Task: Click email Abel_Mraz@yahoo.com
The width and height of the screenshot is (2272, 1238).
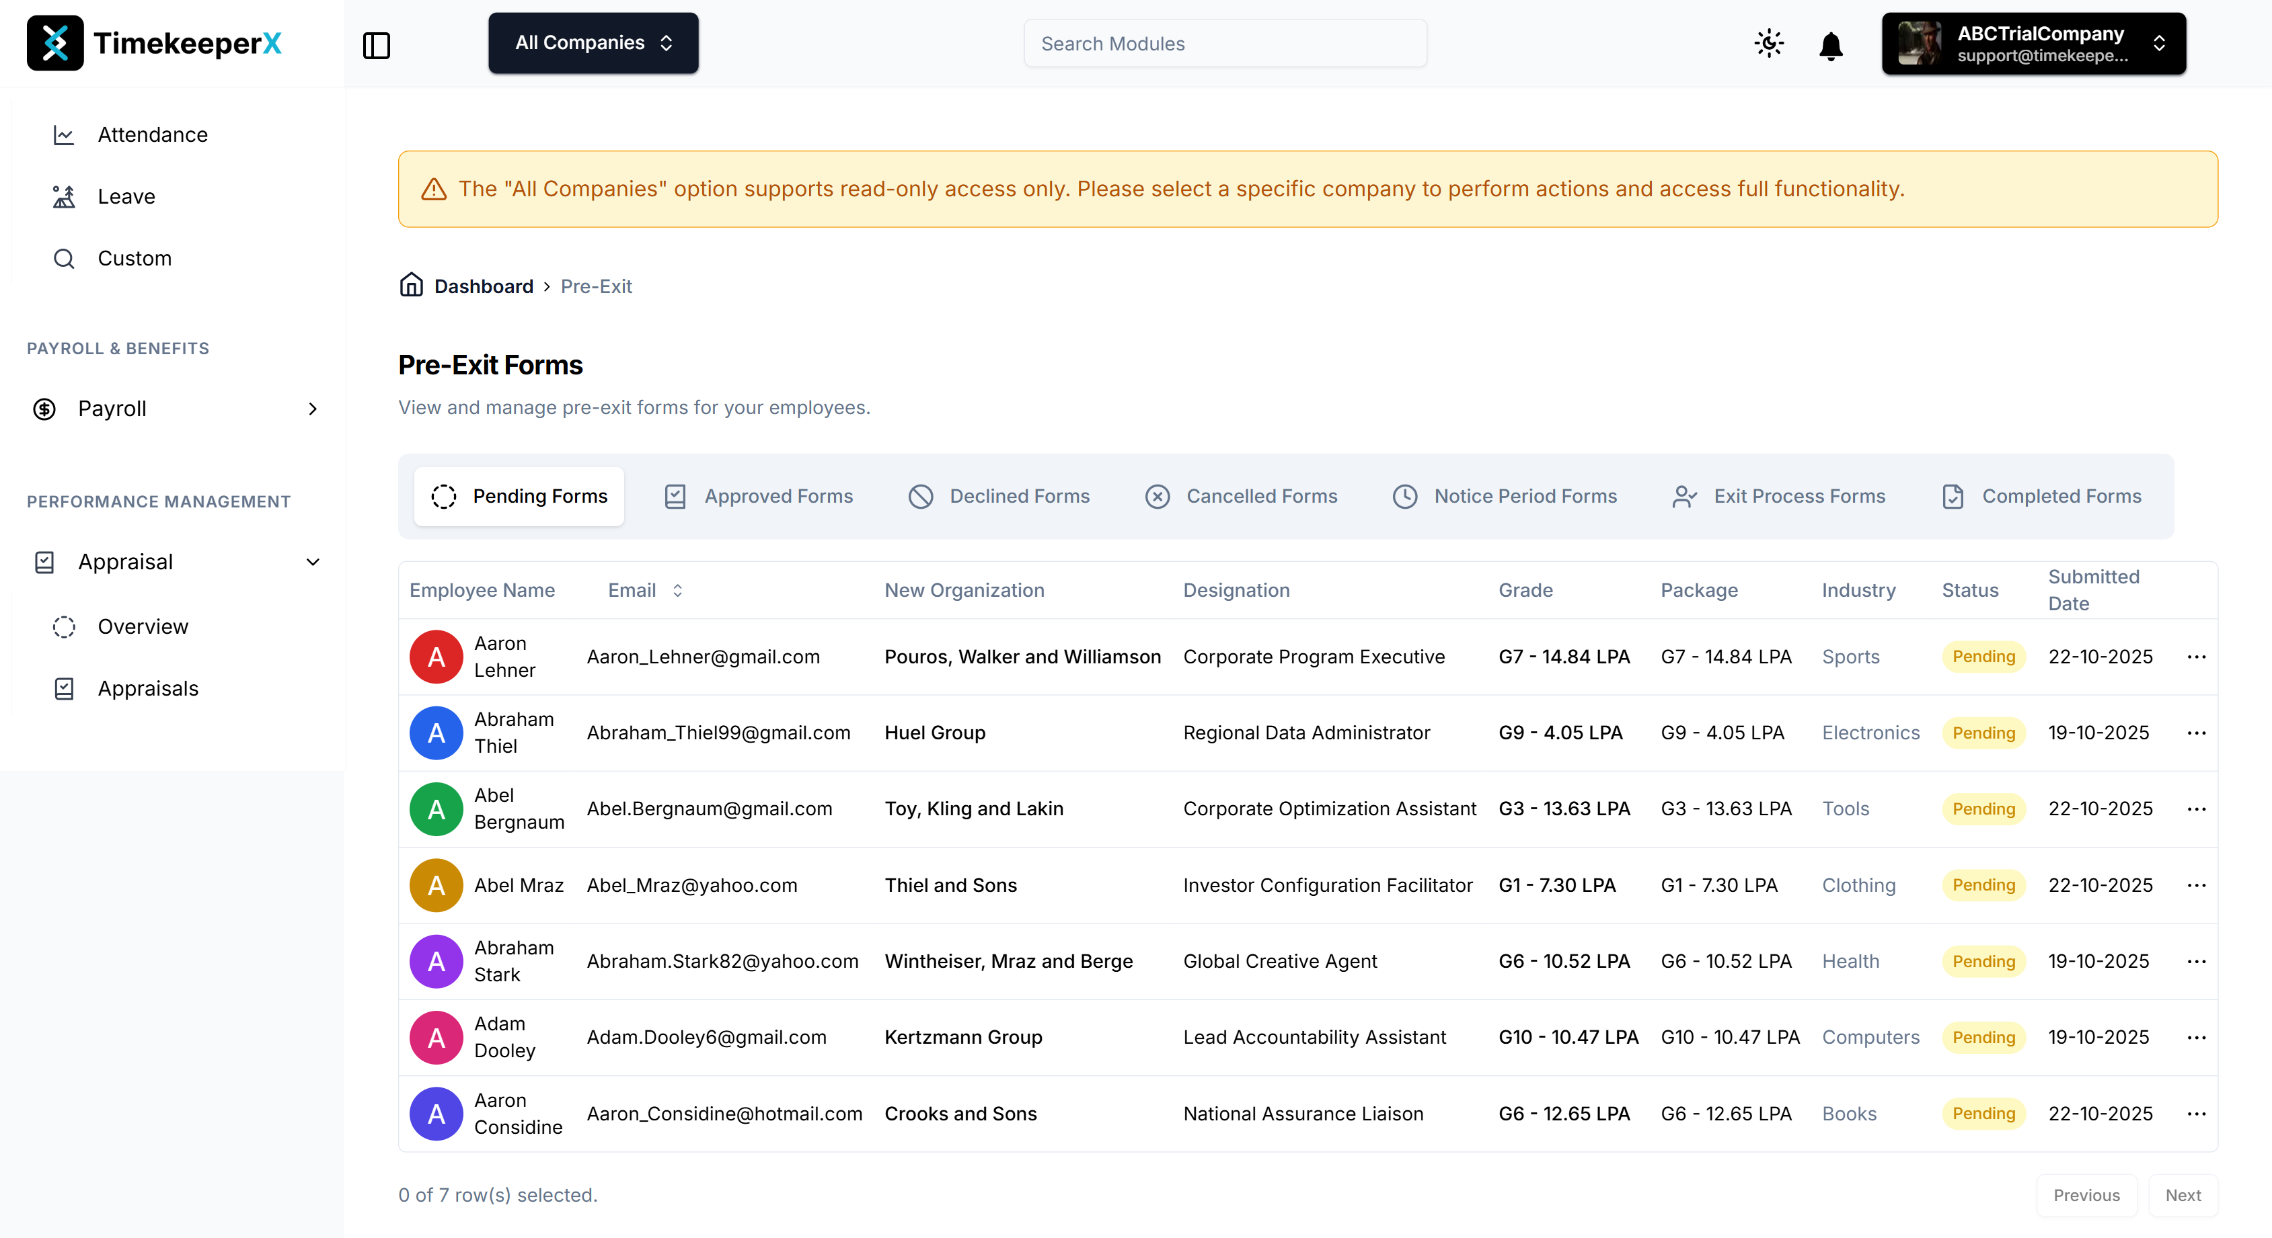Action: pos(691,886)
